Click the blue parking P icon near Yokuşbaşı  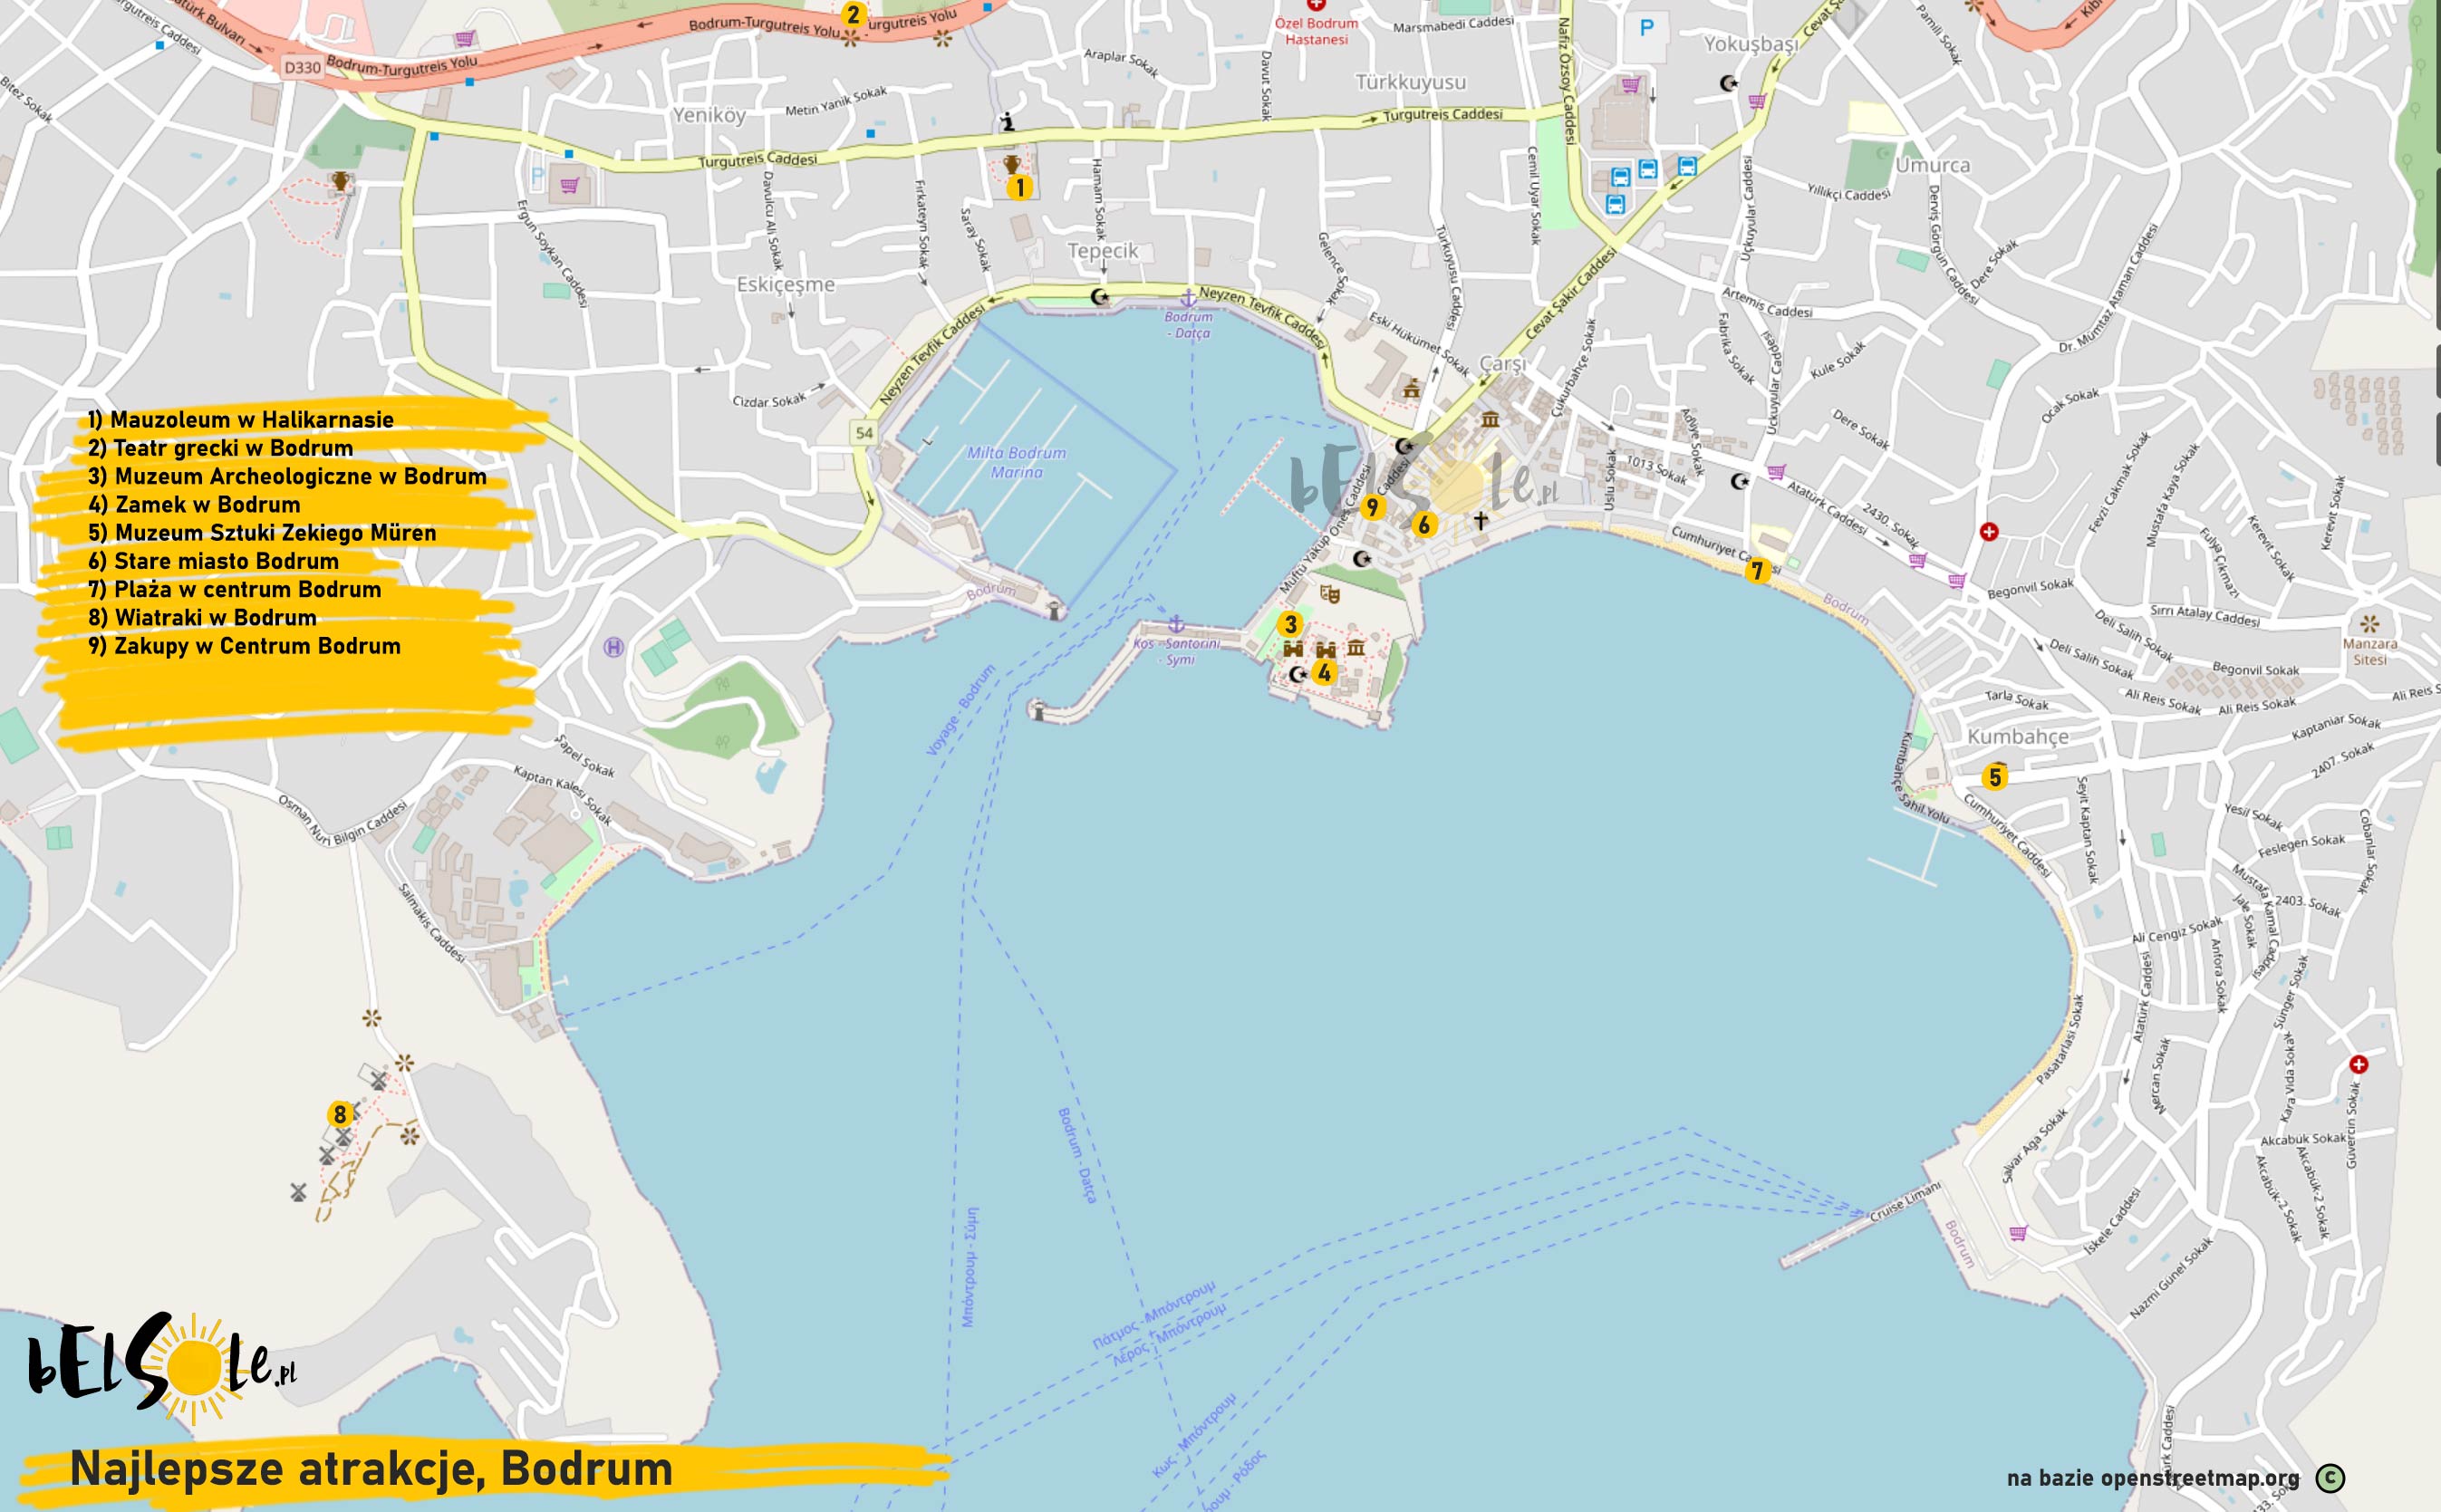click(x=1646, y=29)
